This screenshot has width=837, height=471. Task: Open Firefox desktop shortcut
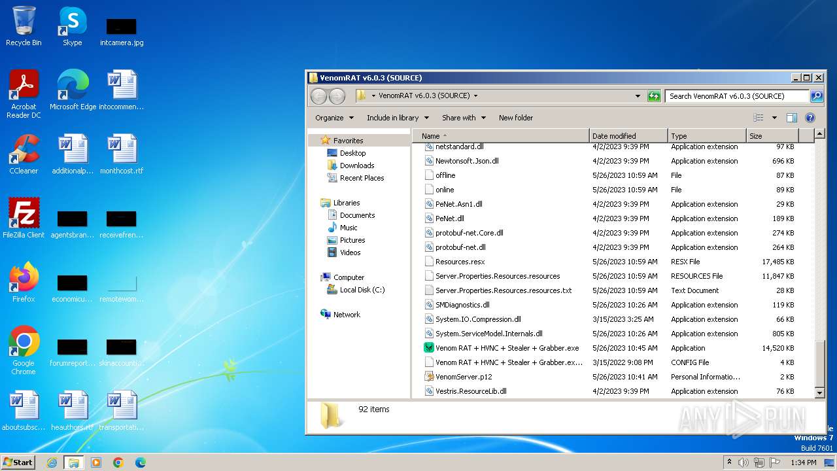coord(24,282)
